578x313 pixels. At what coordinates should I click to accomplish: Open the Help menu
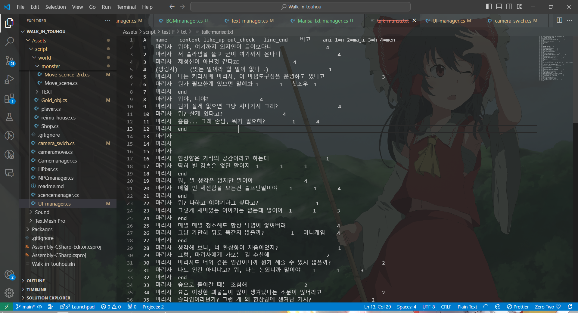pos(147,7)
